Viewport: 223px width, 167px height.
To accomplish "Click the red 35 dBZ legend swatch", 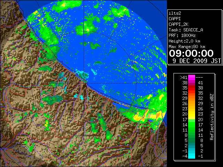I will [192, 88].
